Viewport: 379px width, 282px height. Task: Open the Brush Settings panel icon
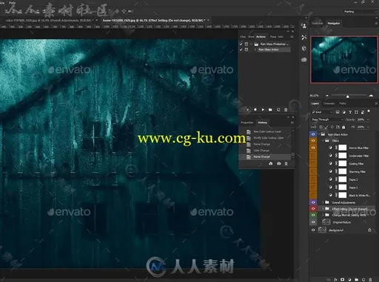point(304,37)
